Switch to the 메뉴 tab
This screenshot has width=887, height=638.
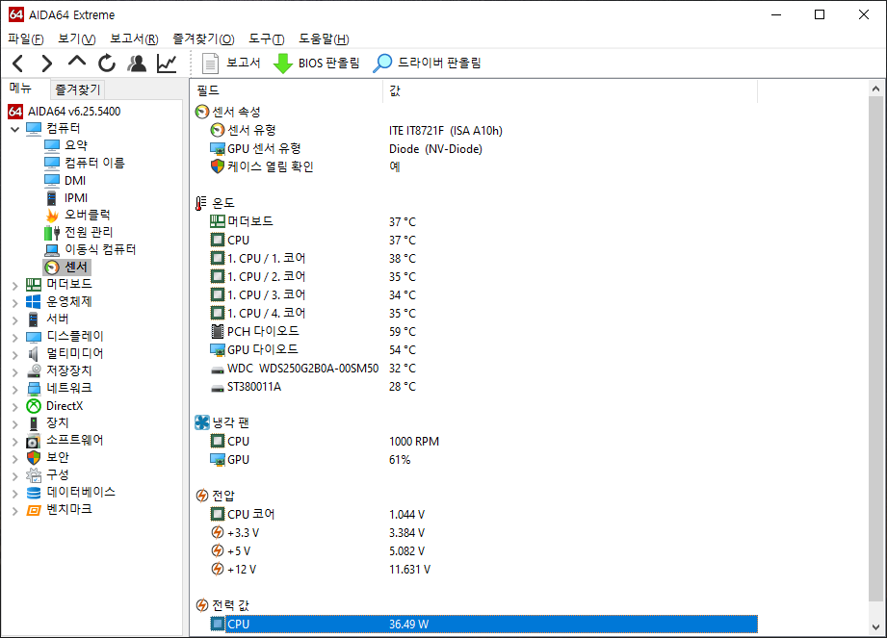click(x=21, y=89)
